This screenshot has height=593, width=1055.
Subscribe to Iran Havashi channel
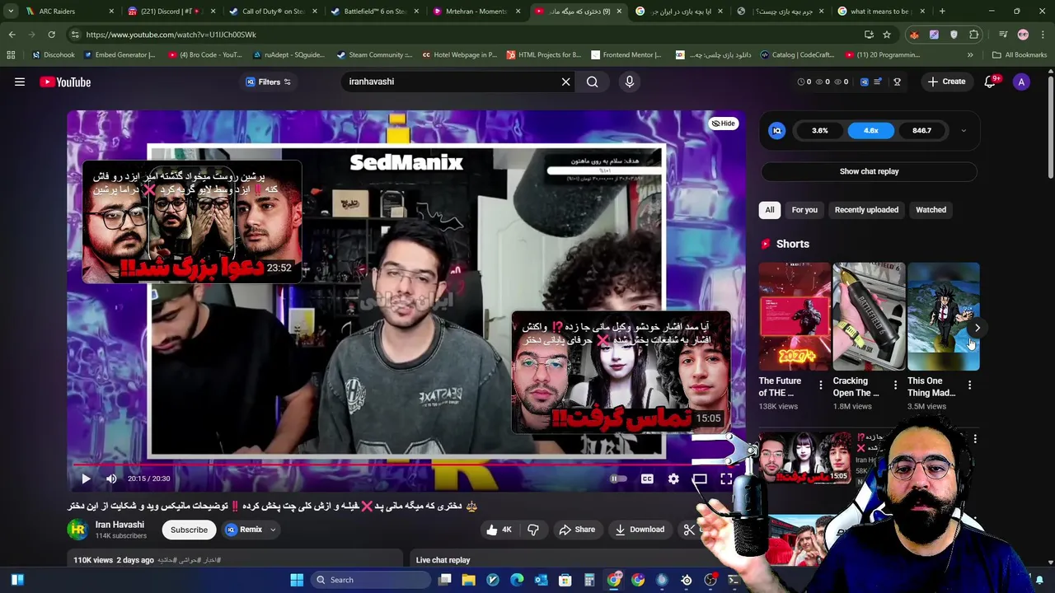[189, 530]
